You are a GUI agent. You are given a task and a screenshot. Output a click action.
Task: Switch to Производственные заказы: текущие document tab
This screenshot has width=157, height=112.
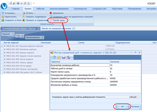click(19, 29)
